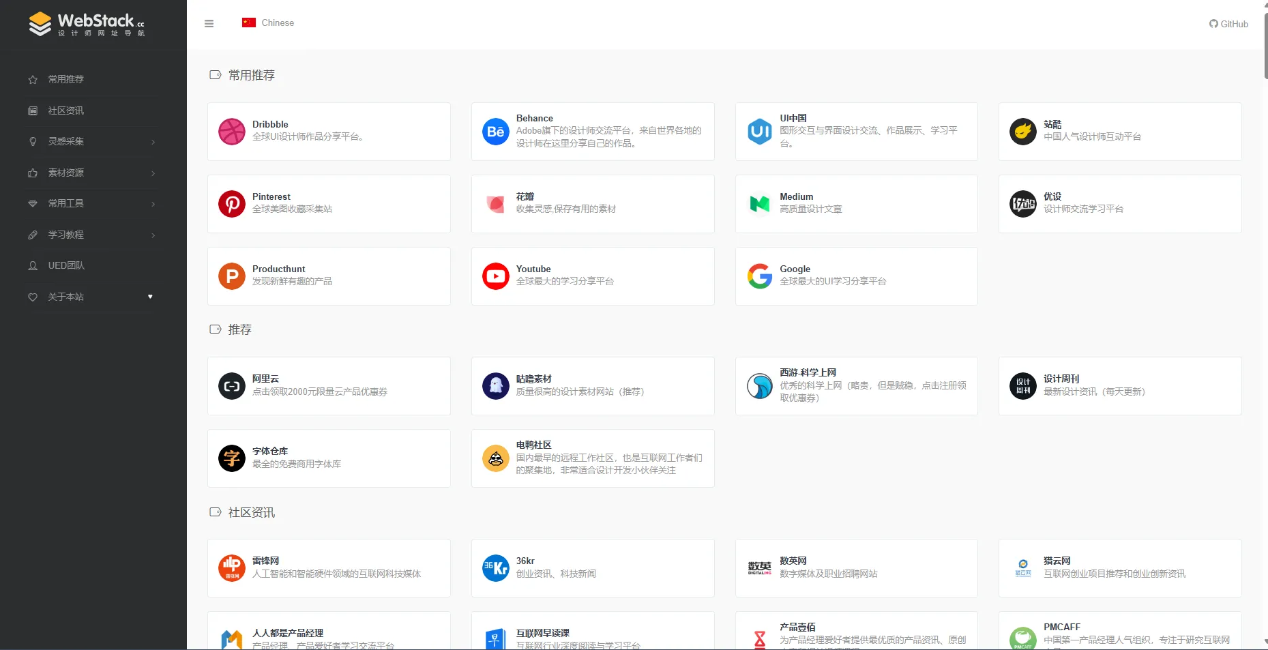This screenshot has width=1268, height=650.
Task: Click the 阿里云 icon
Action: 232,386
